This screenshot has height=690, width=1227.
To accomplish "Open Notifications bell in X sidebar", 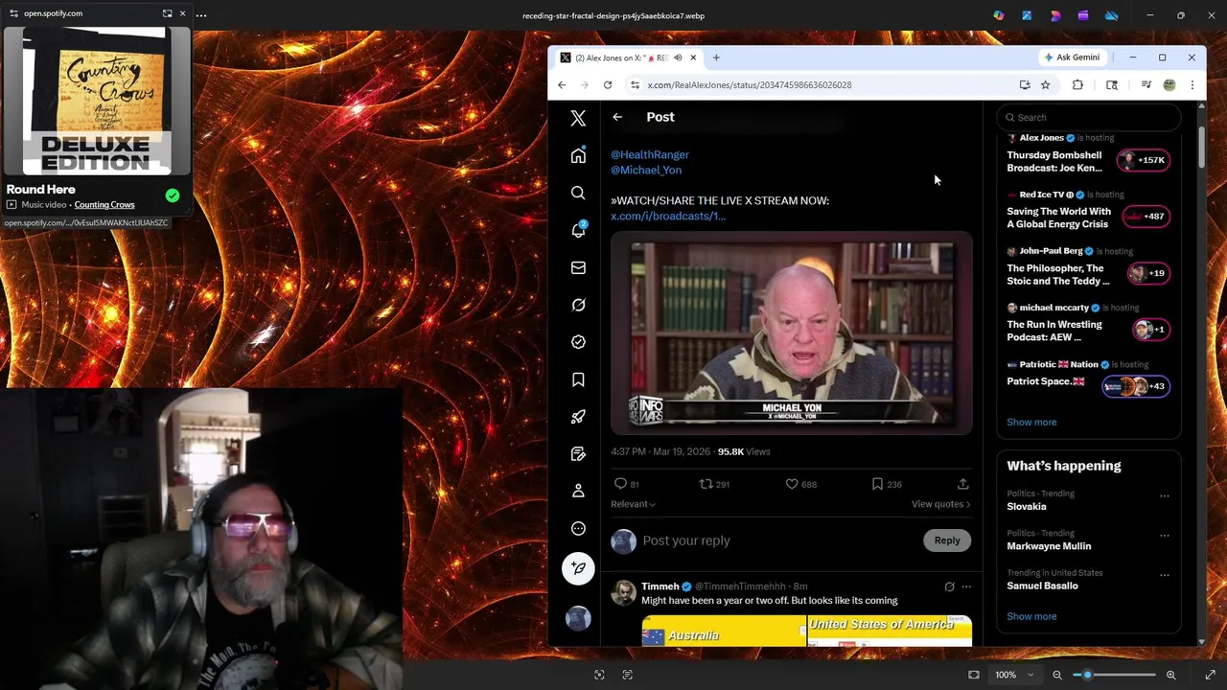I will pyautogui.click(x=578, y=230).
